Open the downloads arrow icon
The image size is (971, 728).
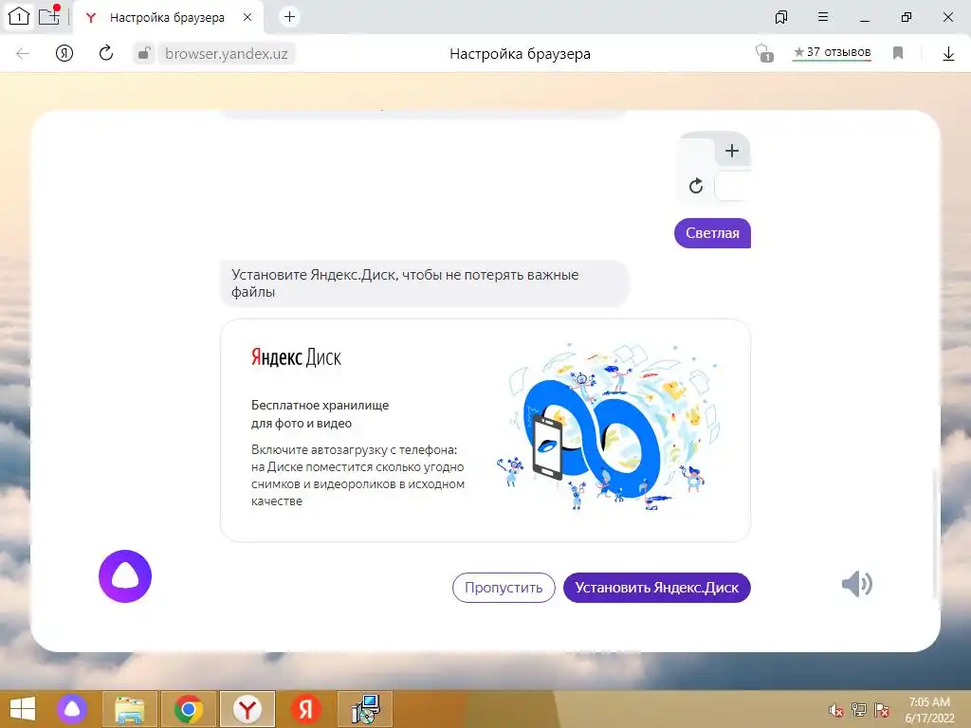948,54
